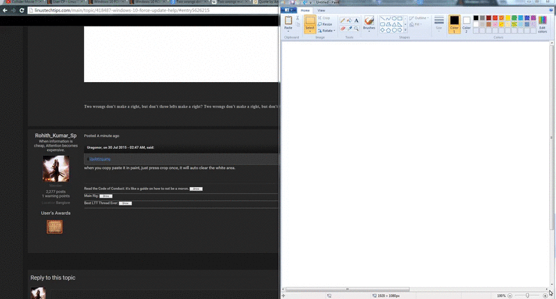Image resolution: width=556 pixels, height=299 pixels.
Task: Click the Paste clipboard icon
Action: click(x=288, y=21)
